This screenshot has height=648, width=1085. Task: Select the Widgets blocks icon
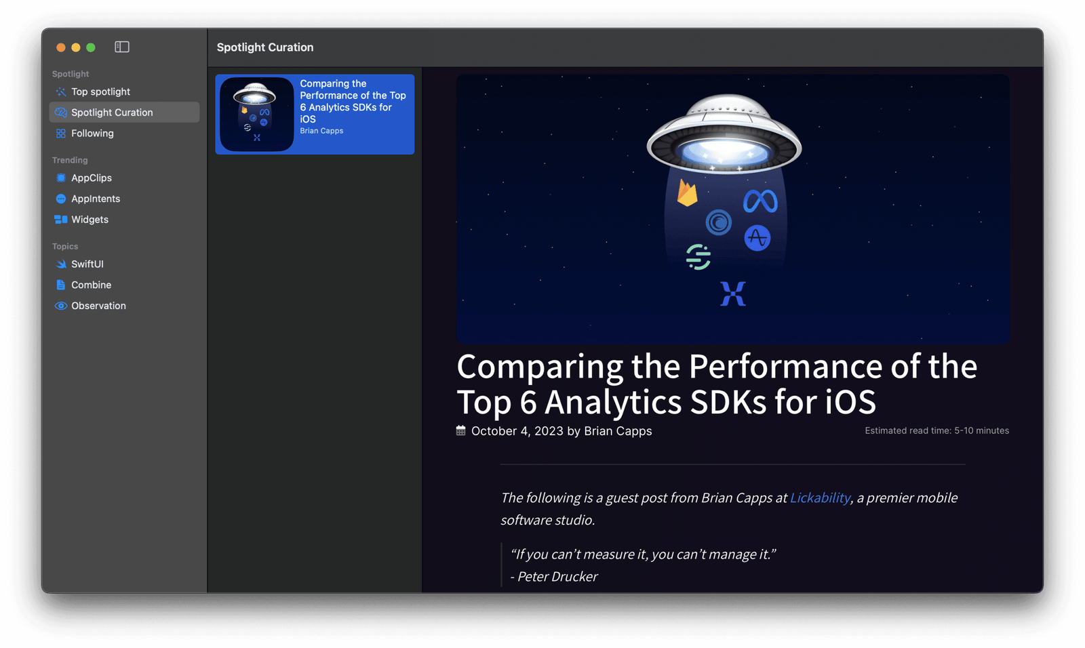[x=60, y=219]
